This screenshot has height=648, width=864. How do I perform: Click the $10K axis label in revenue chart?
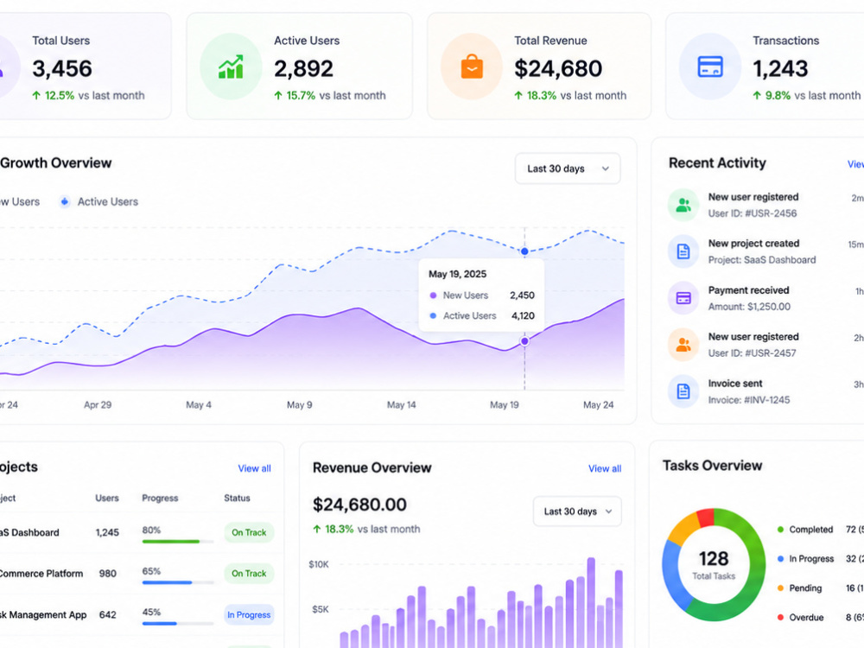(x=319, y=564)
